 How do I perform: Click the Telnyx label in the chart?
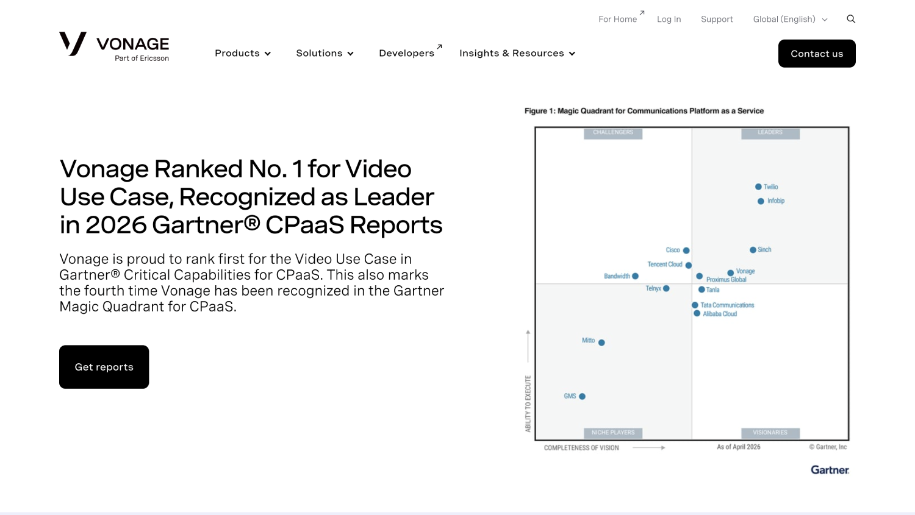click(x=653, y=289)
